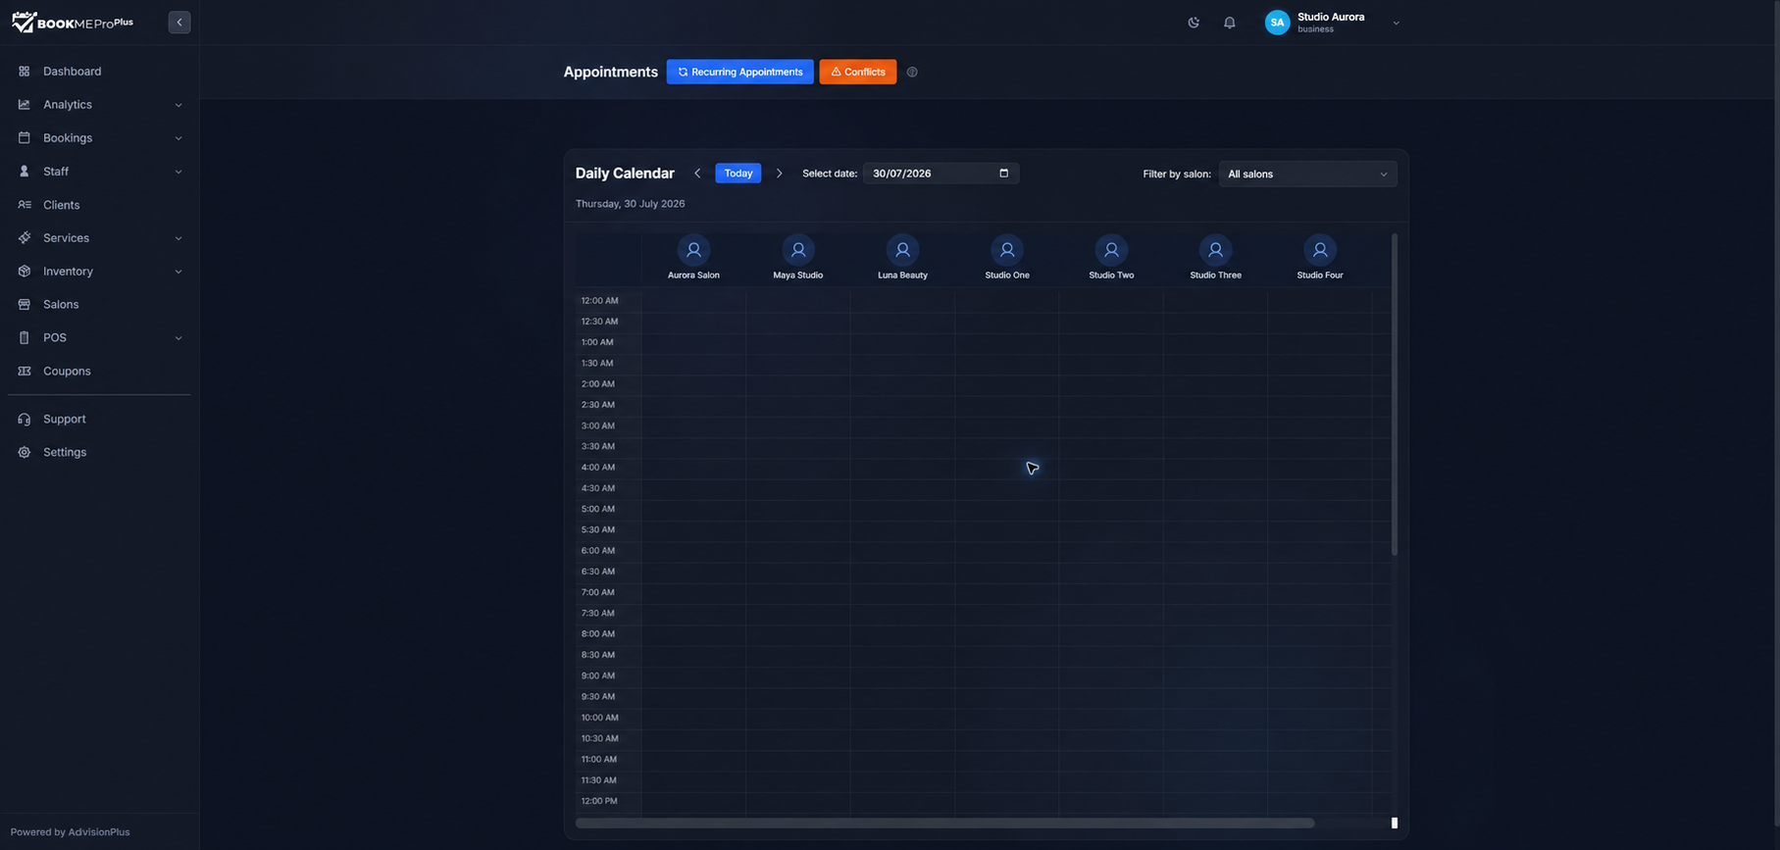Click the Dashboard grid icon
Viewport: 1780px width, 850px height.
(25, 72)
